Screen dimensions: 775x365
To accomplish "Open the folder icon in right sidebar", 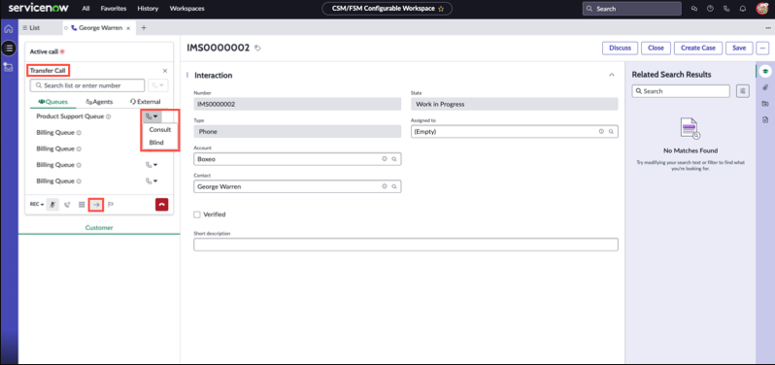I will [765, 104].
